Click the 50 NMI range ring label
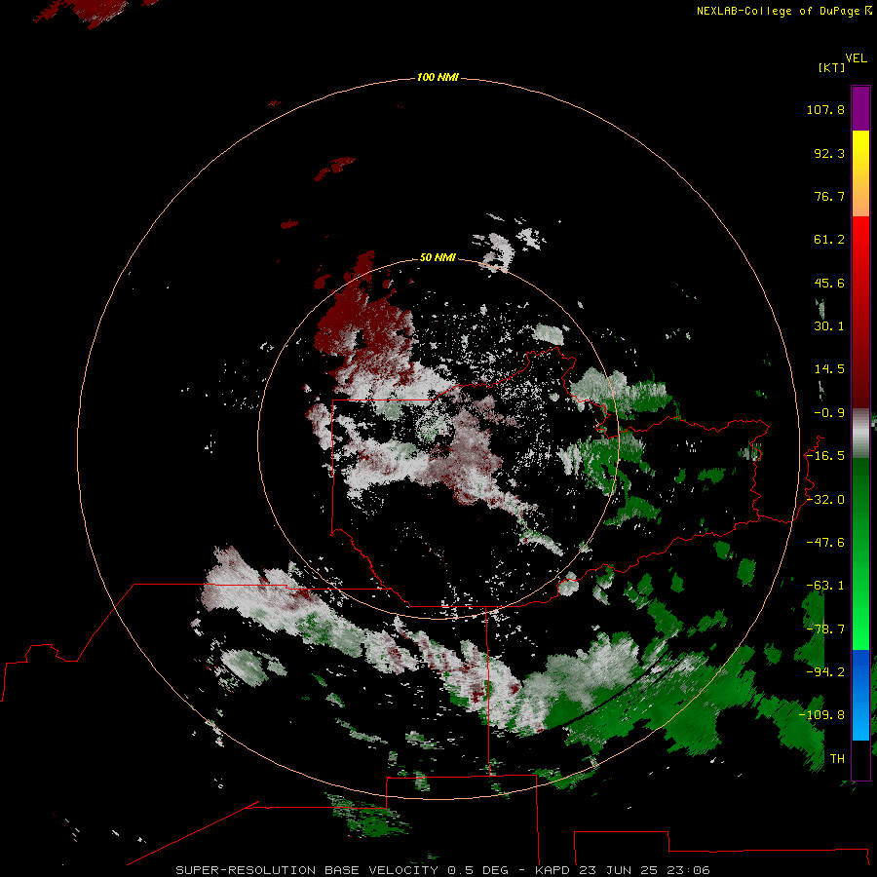Image resolution: width=877 pixels, height=877 pixels. pos(438,257)
